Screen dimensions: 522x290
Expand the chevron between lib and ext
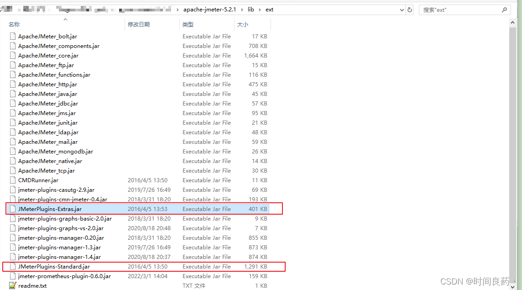[x=260, y=10]
